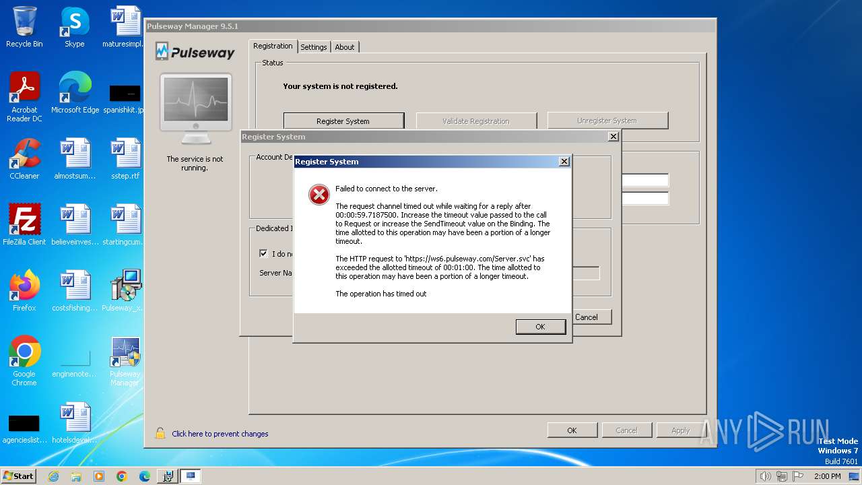Click the network tray icon
Image resolution: width=862 pixels, height=485 pixels.
(x=781, y=476)
